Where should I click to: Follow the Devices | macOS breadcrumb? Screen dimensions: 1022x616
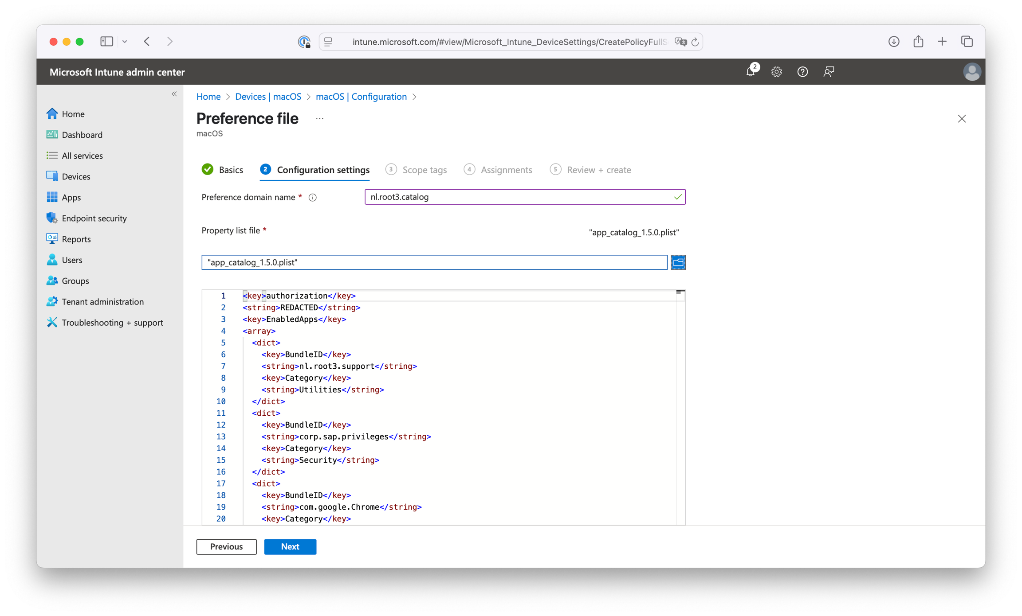pyautogui.click(x=268, y=97)
